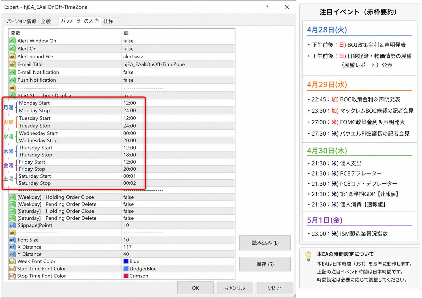The image size is (422, 298).
Task: Click the help question mark icon
Action: (267, 7)
